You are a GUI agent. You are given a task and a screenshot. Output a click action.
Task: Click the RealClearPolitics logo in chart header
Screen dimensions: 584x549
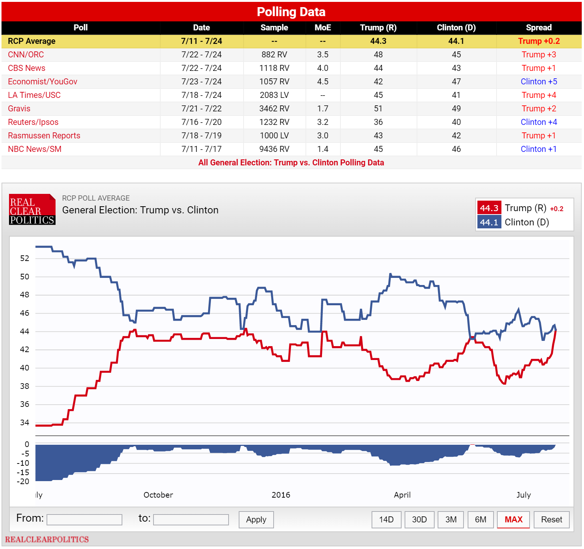(x=32, y=210)
